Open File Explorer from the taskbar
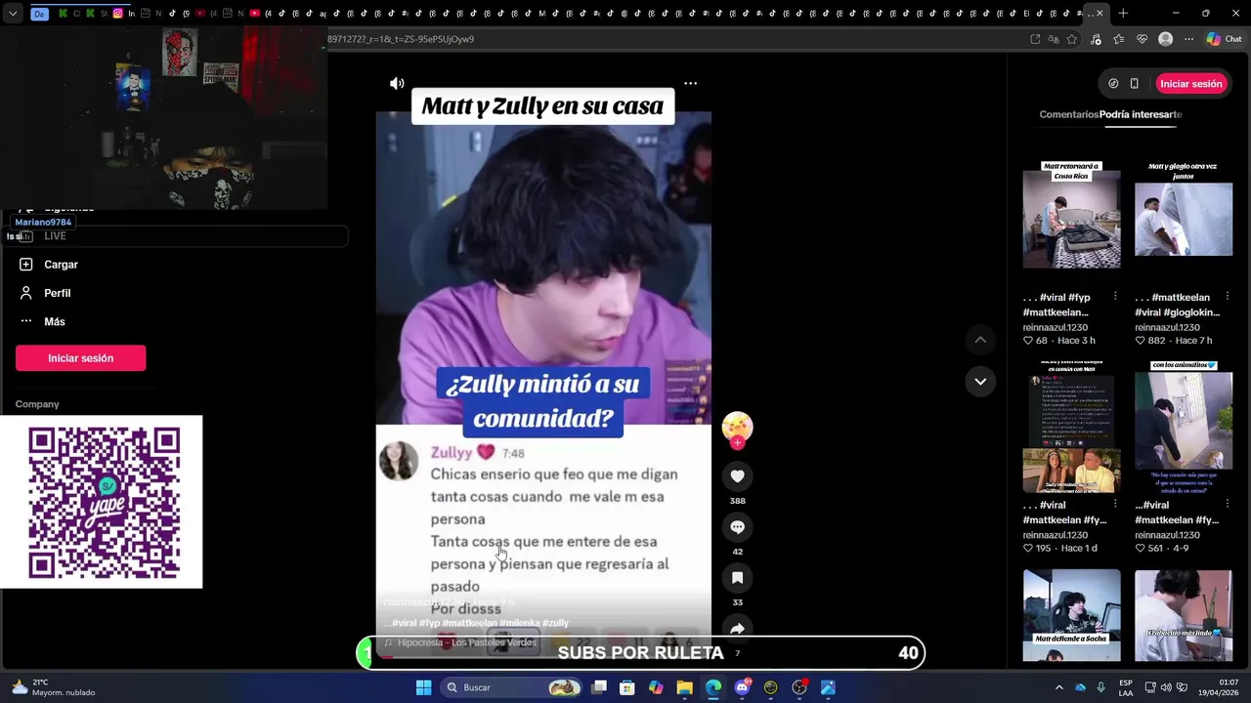The width and height of the screenshot is (1251, 703). click(x=684, y=687)
